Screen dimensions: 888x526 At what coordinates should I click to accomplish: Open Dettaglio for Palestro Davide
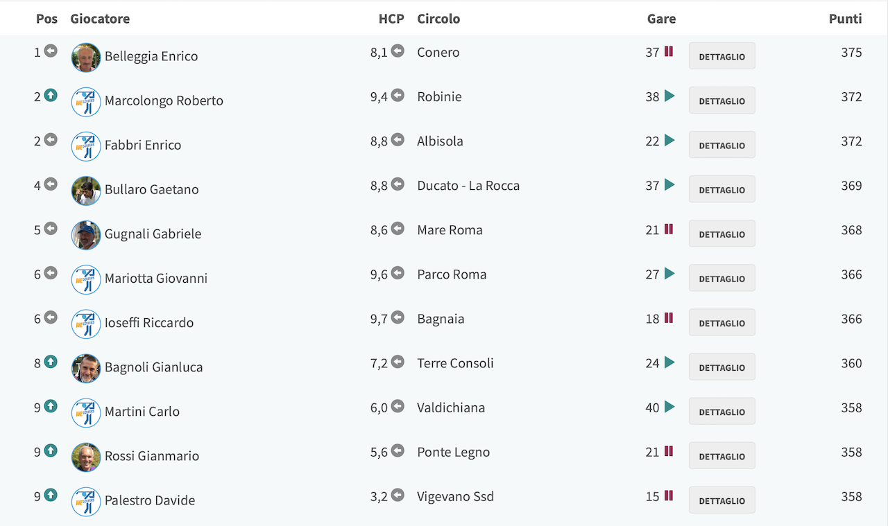[721, 500]
